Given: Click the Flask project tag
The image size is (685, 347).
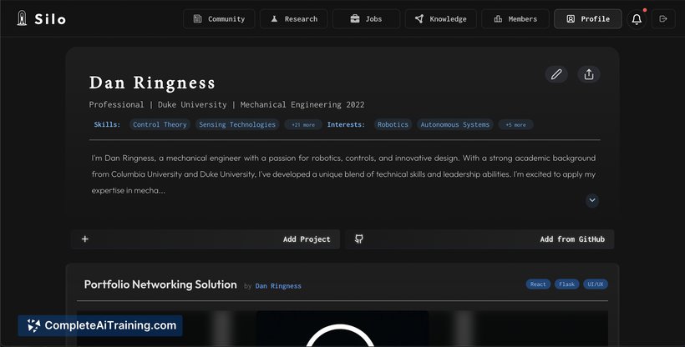Looking at the screenshot, I should tap(566, 284).
